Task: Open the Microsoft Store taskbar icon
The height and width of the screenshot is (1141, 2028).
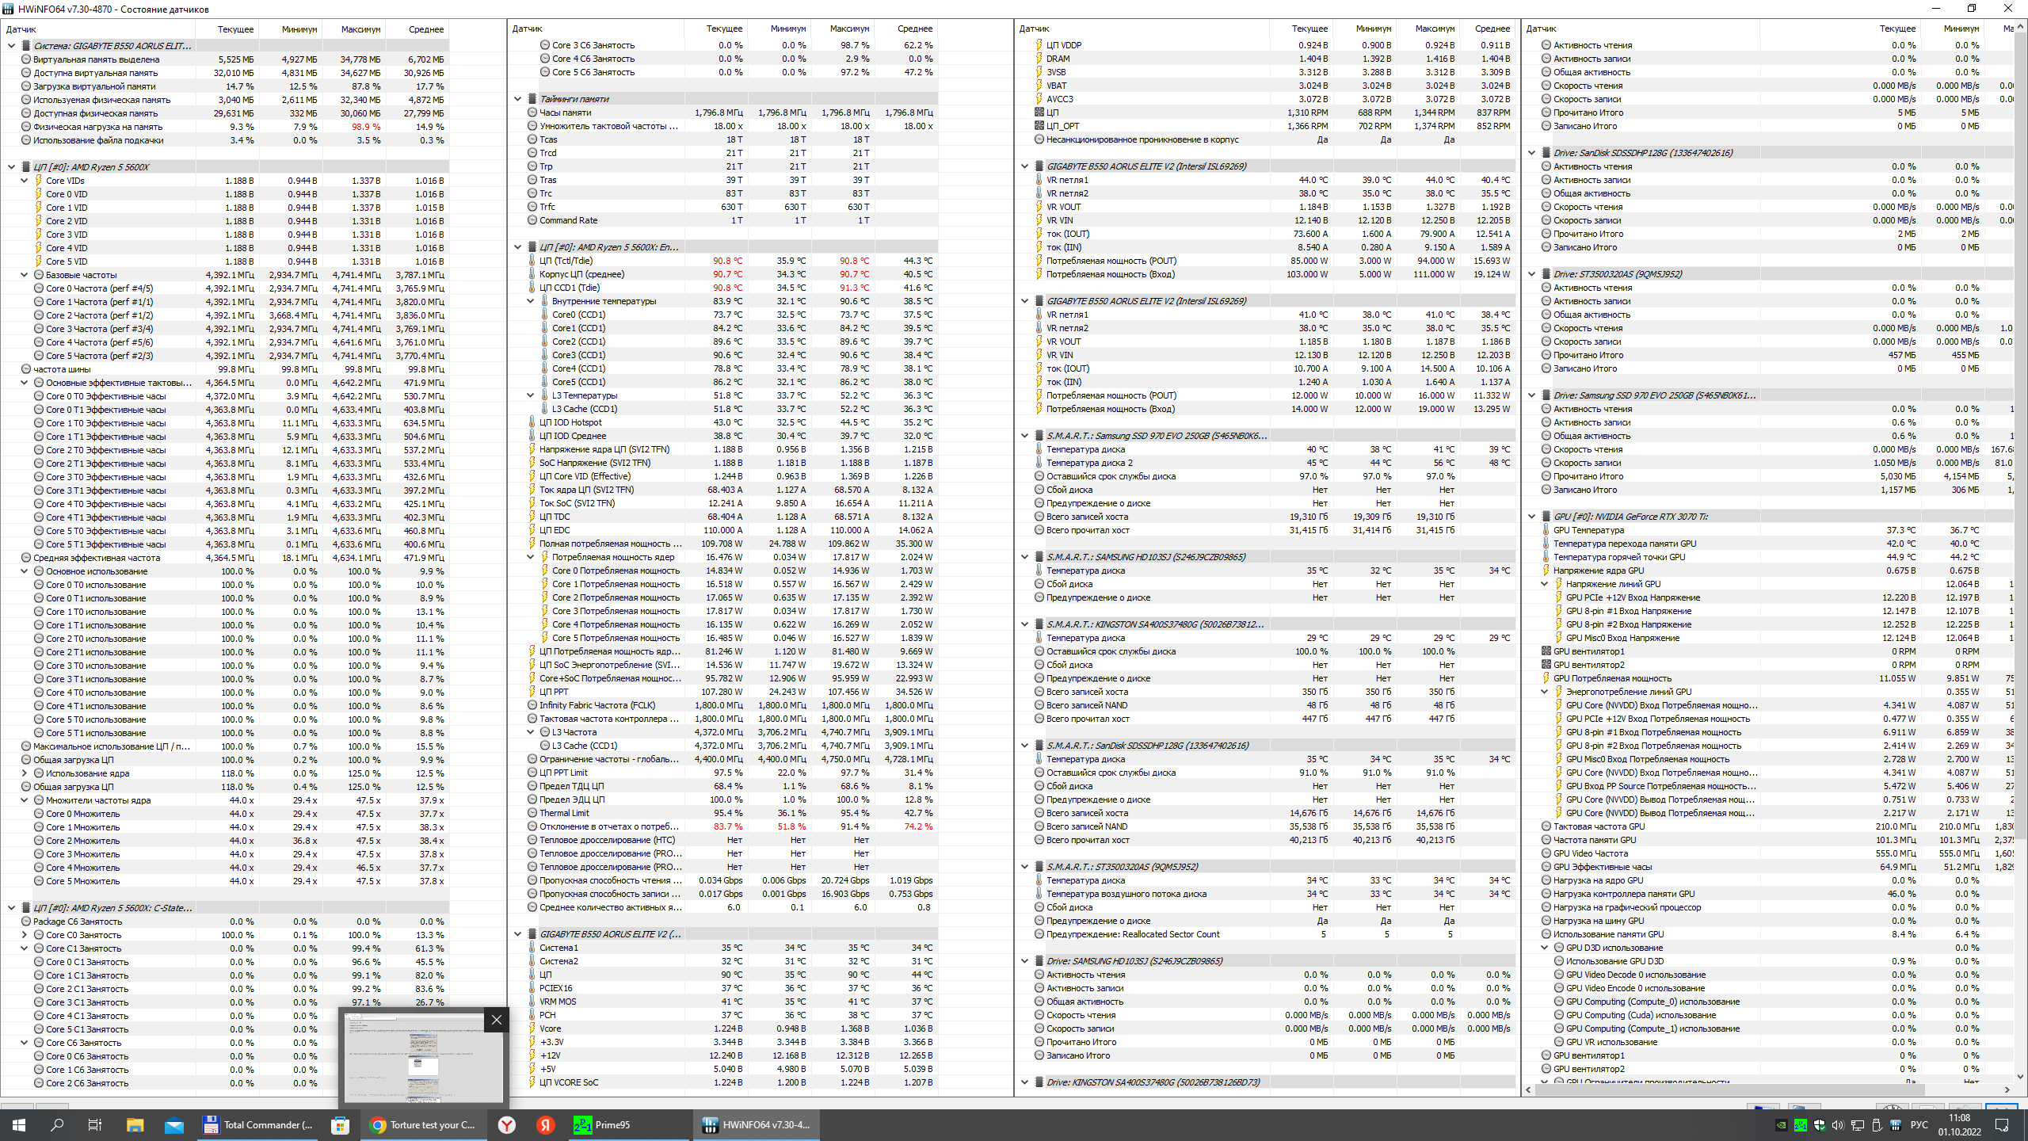Action: click(x=340, y=1125)
